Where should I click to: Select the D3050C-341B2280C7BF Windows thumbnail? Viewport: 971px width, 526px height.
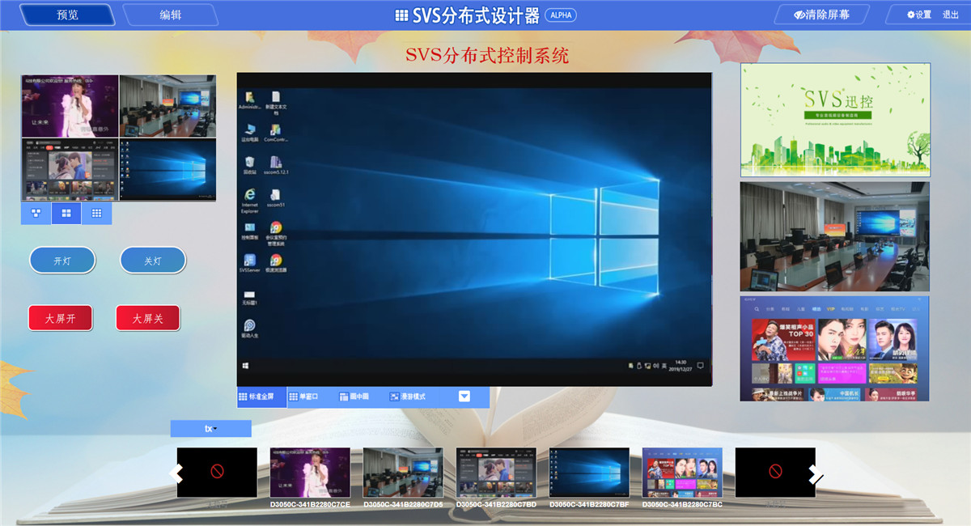587,472
